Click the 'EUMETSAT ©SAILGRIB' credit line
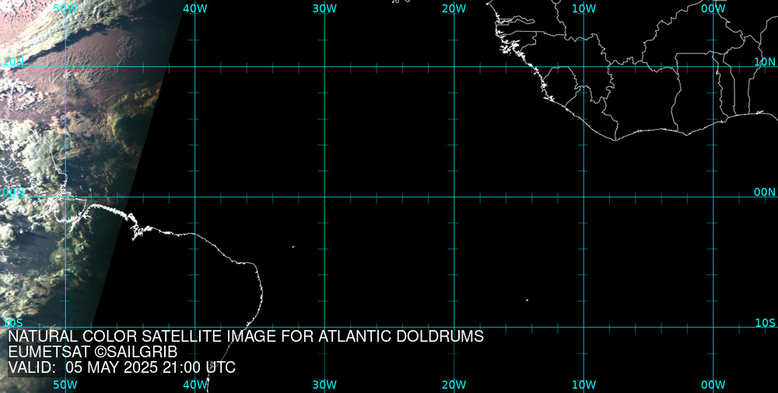The width and height of the screenshot is (778, 393). [x=93, y=352]
